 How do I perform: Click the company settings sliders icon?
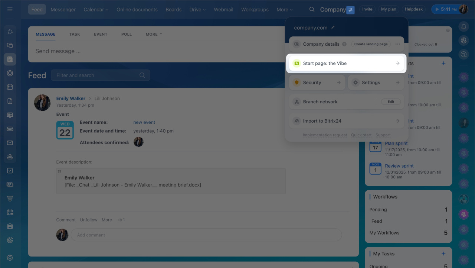(350, 10)
